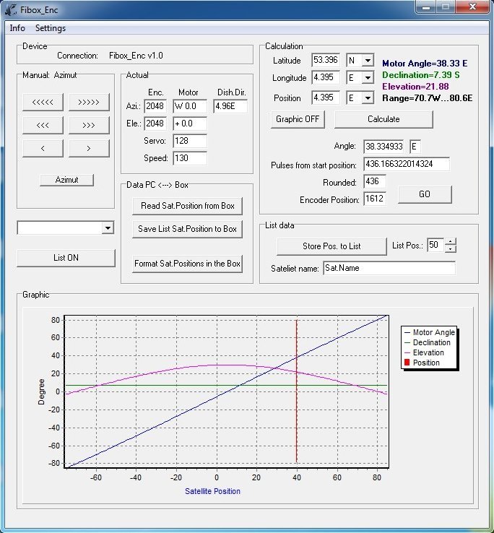Increase List Pos. with the up spinner arrow

(451, 243)
